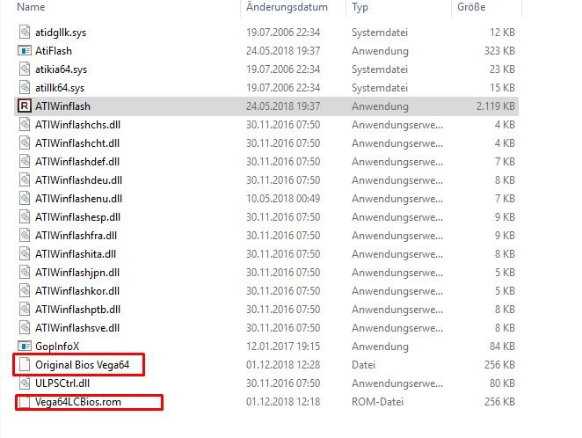This screenshot has width=582, height=438.
Task: Sort by Änderungsdatum column header
Action: pyautogui.click(x=287, y=7)
